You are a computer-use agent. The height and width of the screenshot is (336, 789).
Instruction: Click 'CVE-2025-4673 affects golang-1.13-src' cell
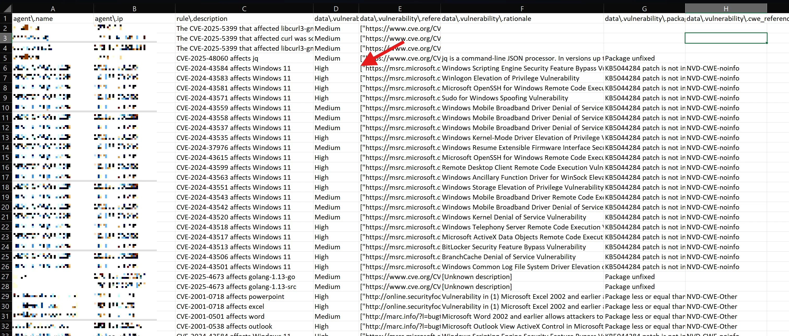(x=244, y=286)
